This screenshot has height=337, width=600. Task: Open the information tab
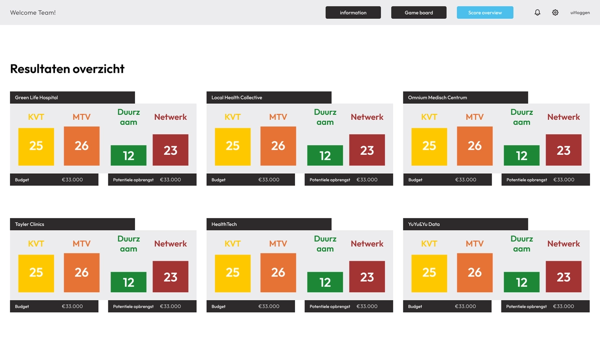click(x=353, y=12)
